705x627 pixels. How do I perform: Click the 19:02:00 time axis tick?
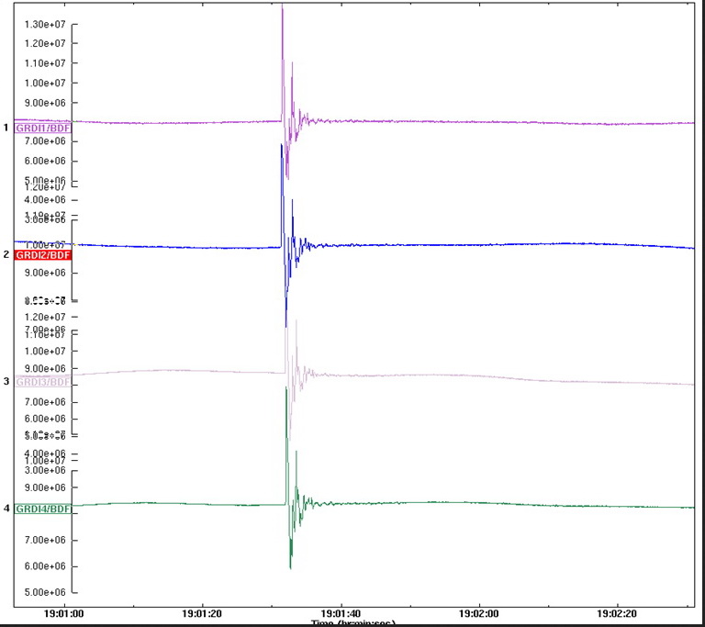(x=479, y=611)
